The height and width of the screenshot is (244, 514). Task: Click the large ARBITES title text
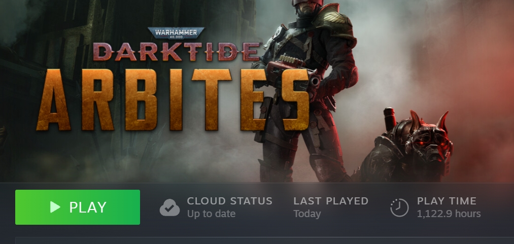point(173,100)
